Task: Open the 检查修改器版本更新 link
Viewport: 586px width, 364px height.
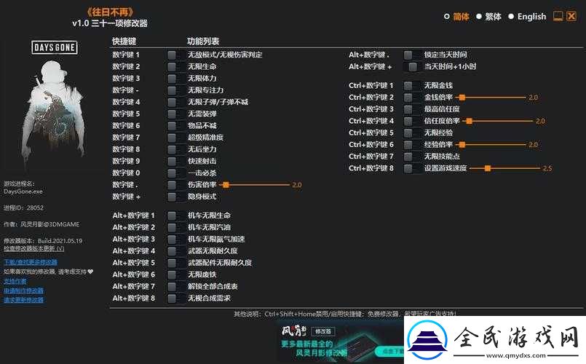Action: click(34, 248)
